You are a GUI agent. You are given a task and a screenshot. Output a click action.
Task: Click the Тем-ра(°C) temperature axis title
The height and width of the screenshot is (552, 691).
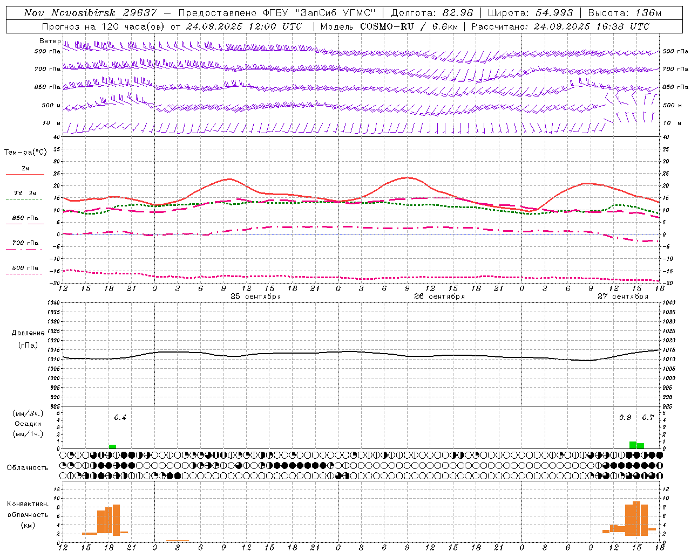click(25, 153)
